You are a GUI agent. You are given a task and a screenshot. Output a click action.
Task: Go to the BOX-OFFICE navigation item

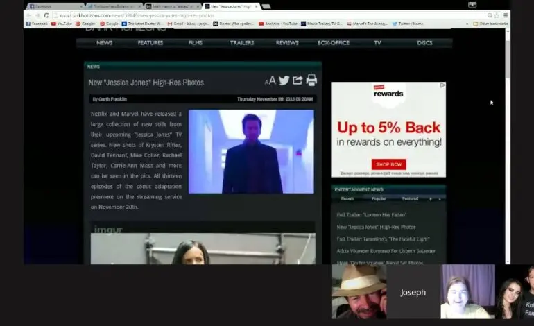pyautogui.click(x=333, y=43)
